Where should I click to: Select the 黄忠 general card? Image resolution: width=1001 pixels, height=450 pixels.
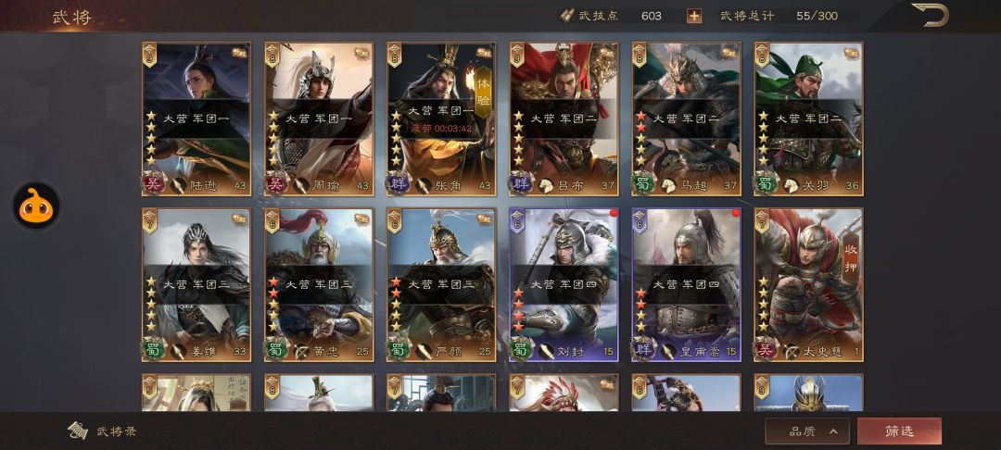point(319,285)
